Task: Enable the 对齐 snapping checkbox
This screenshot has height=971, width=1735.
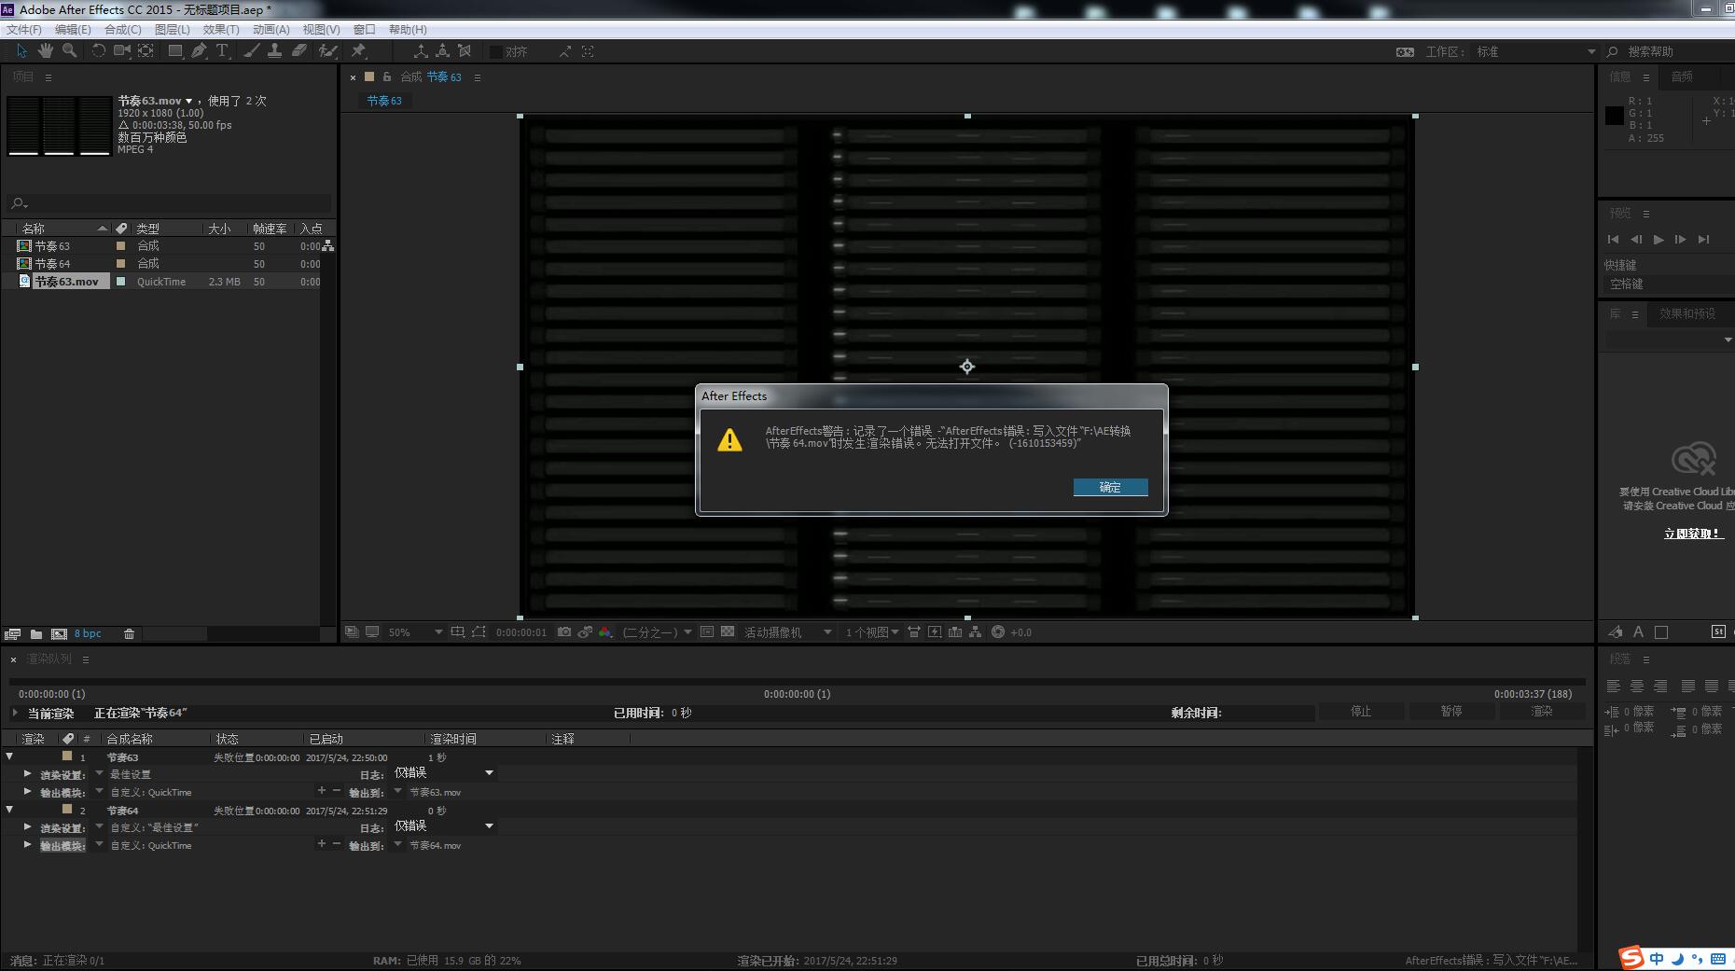Action: (x=496, y=52)
